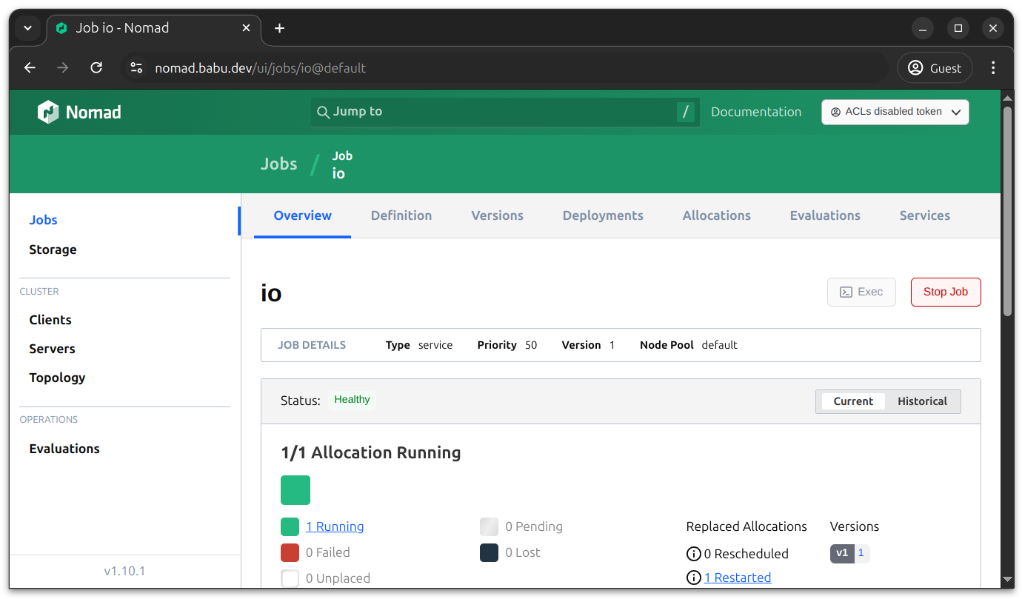1022x599 pixels.
Task: Select Topology in the sidebar
Action: coord(57,378)
